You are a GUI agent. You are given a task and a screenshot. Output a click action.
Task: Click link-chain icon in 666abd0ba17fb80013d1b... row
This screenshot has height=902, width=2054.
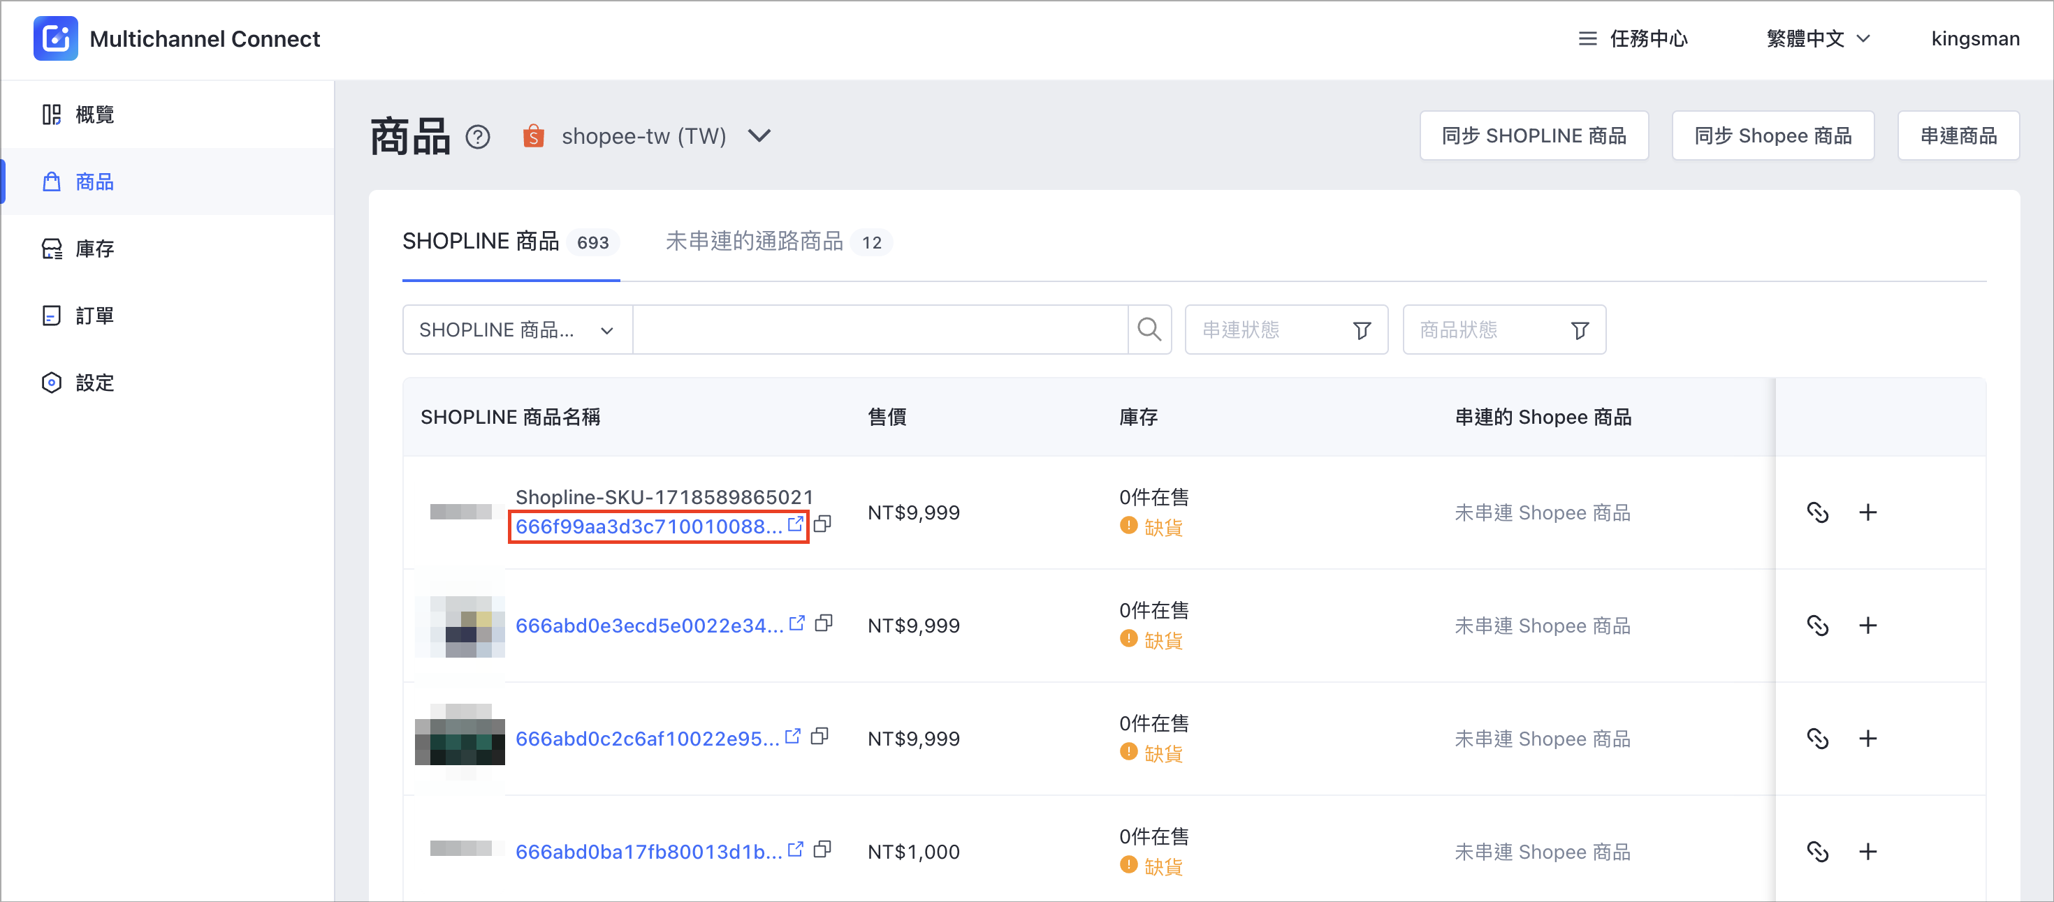click(1817, 852)
